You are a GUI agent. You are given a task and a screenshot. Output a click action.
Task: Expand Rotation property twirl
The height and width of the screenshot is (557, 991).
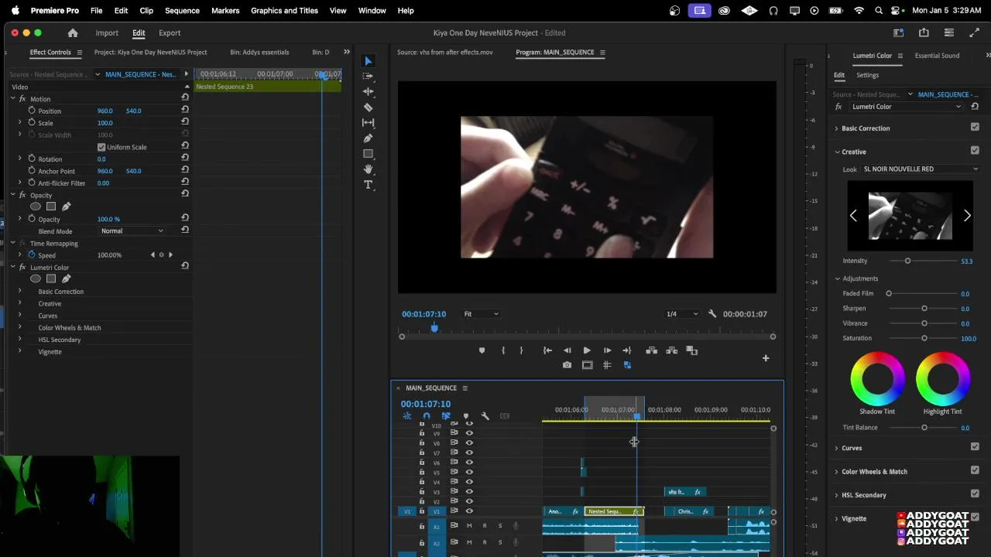click(x=20, y=159)
